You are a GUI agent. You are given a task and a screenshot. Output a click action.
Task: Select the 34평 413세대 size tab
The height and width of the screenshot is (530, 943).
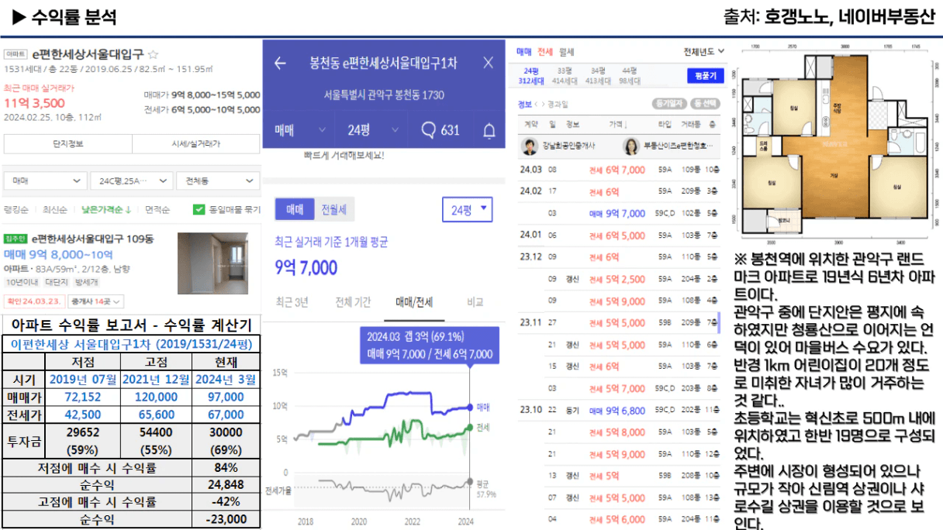[x=596, y=75]
